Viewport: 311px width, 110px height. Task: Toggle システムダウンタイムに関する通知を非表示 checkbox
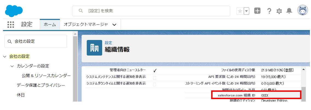pos(155,84)
